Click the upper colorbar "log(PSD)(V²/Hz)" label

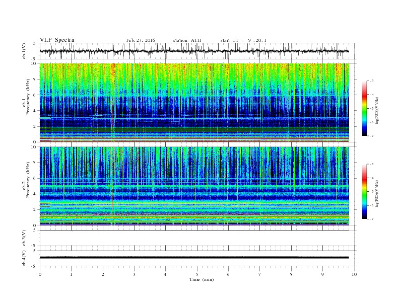377,110
